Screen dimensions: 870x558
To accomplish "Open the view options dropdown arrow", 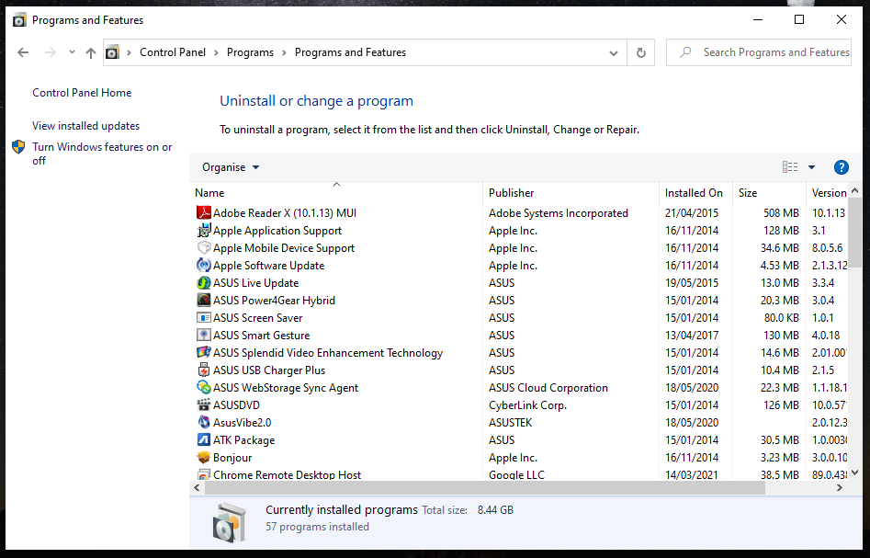I will [x=811, y=167].
